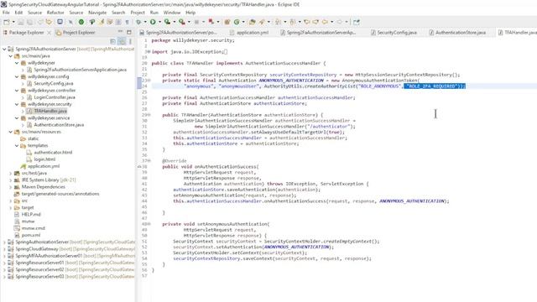Screen dimensions: 537x302
Task: Select login.html under templates
Action: (x=44, y=159)
